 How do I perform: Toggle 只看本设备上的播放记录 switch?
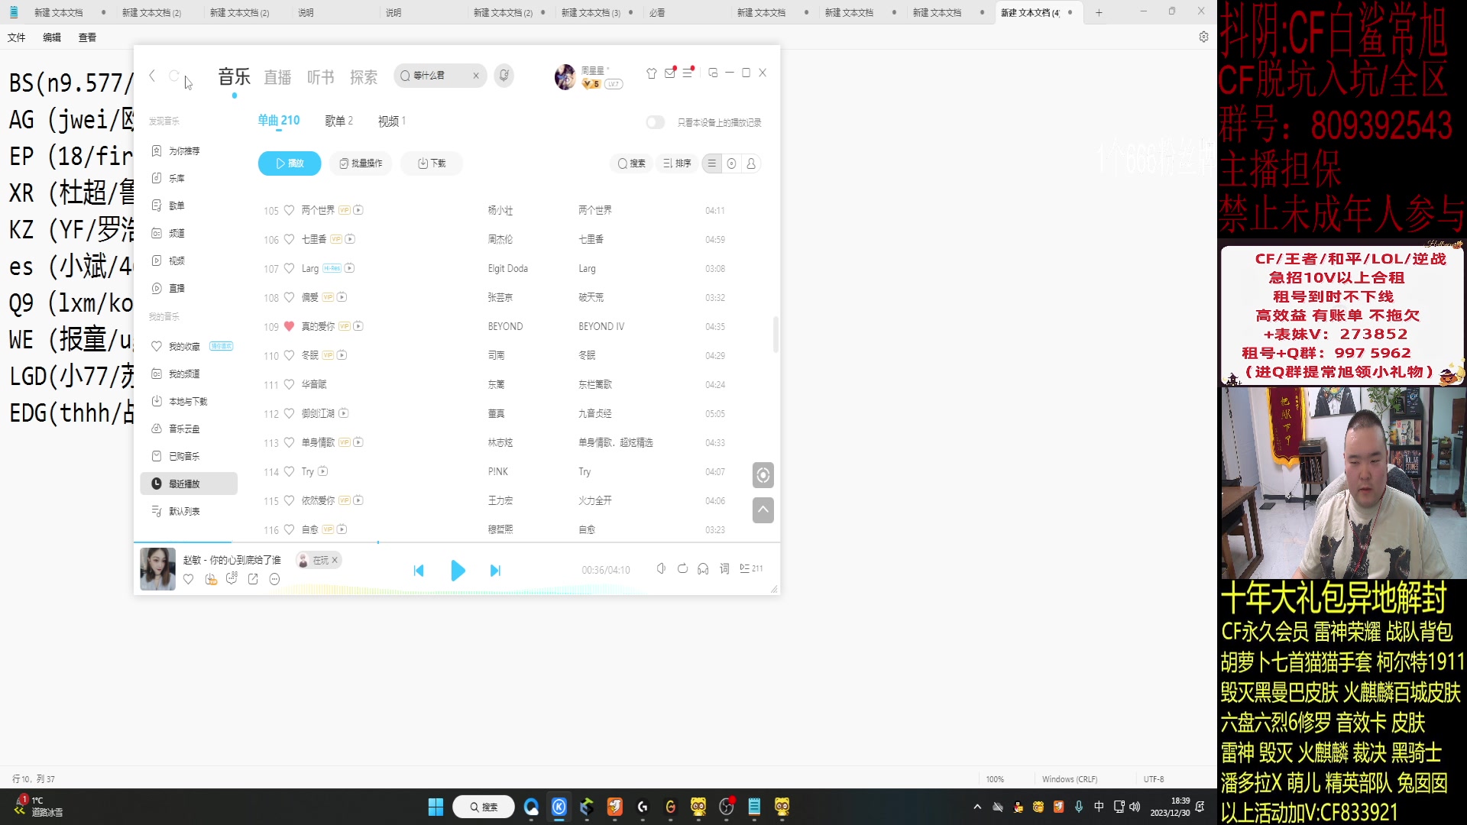(655, 122)
